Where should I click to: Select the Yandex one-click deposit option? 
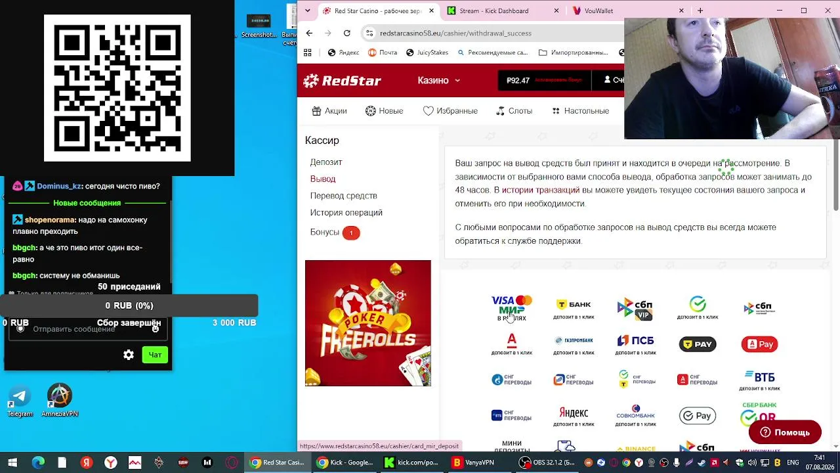574,415
